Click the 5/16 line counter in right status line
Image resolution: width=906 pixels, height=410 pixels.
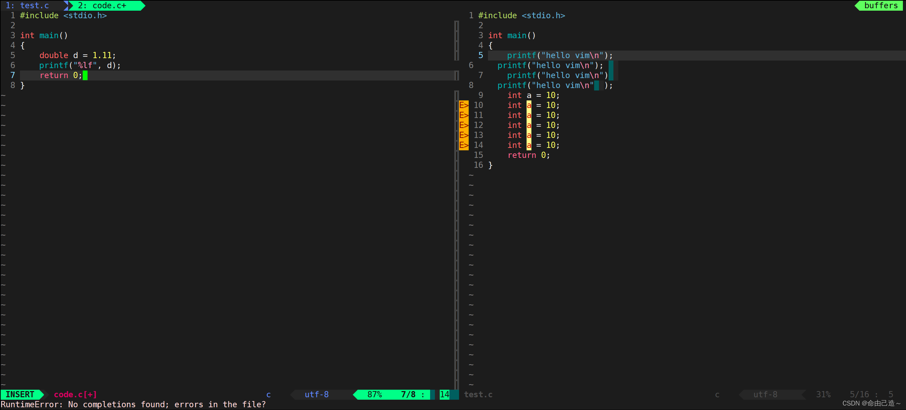point(859,395)
